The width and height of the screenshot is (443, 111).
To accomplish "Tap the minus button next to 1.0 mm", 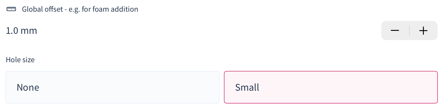I will 395,31.
